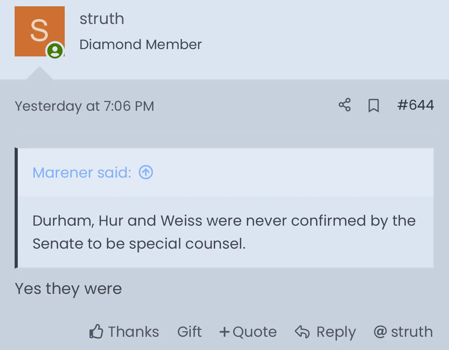Click the quoted Durham, Hur and Weiss text
This screenshot has height=350, width=449.
[x=224, y=232]
